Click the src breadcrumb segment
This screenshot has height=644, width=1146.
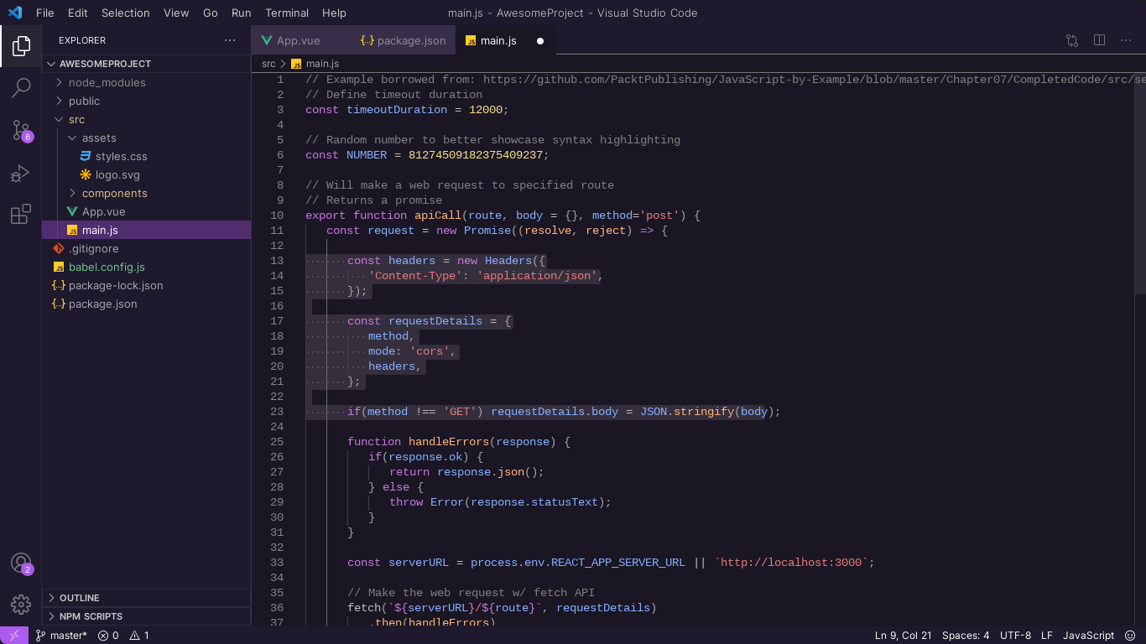[268, 64]
